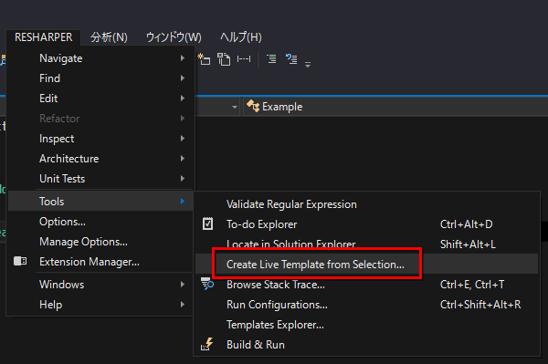
Task: Choose Locate in Solution Explorer
Action: click(x=366, y=244)
